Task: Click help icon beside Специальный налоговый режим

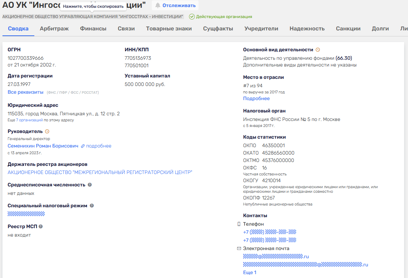Action: pos(92,206)
